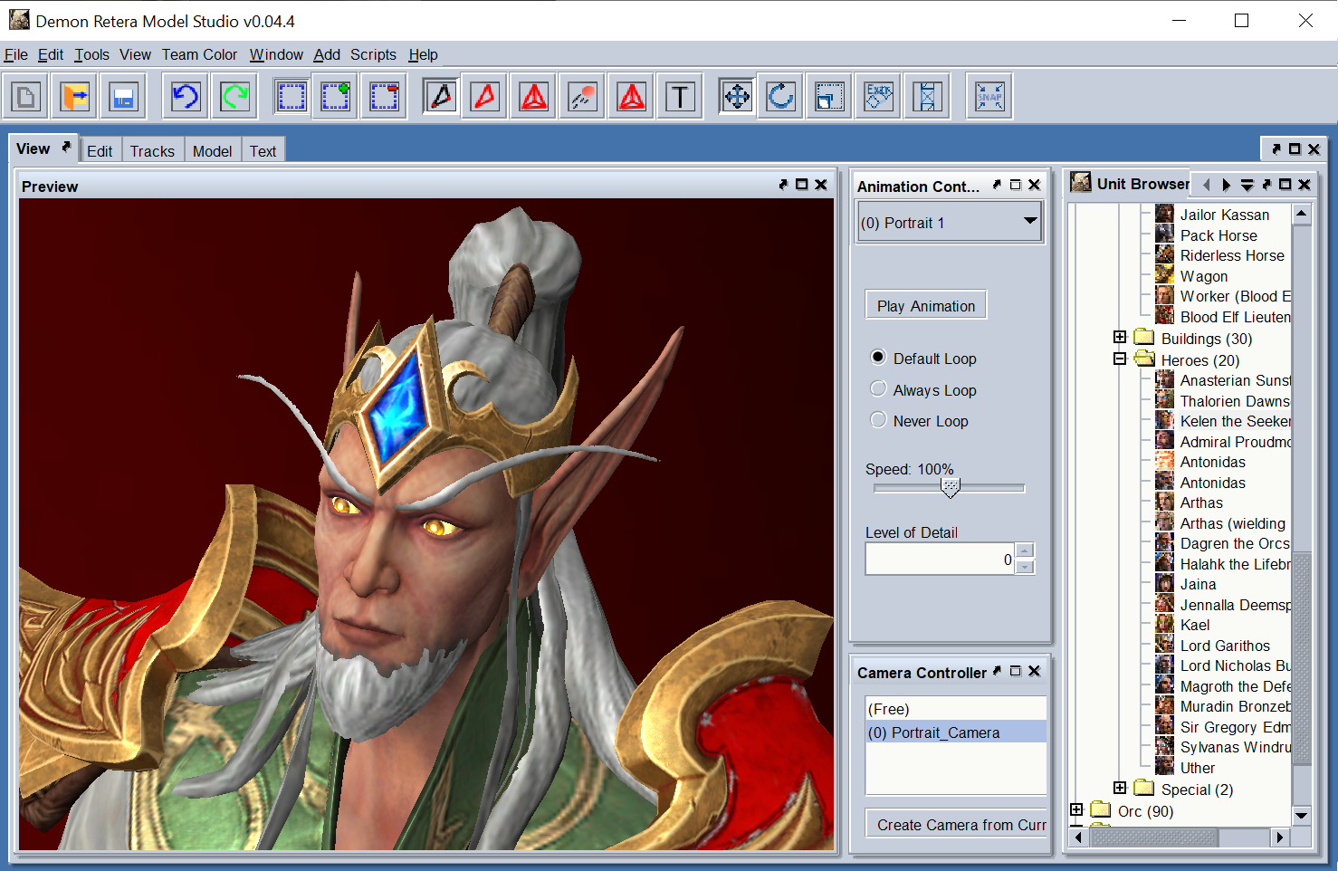This screenshot has width=1338, height=871.
Task: Click Create Camera from Current View button
Action: coord(957,825)
